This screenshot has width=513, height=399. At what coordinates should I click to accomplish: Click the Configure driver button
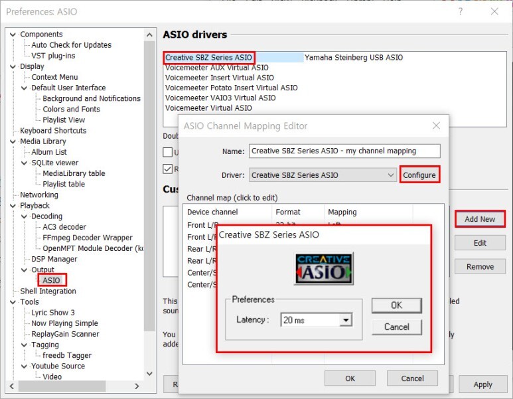click(x=419, y=175)
